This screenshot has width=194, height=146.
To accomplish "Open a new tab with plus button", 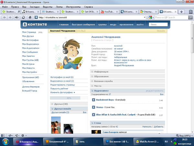I will [181, 12].
